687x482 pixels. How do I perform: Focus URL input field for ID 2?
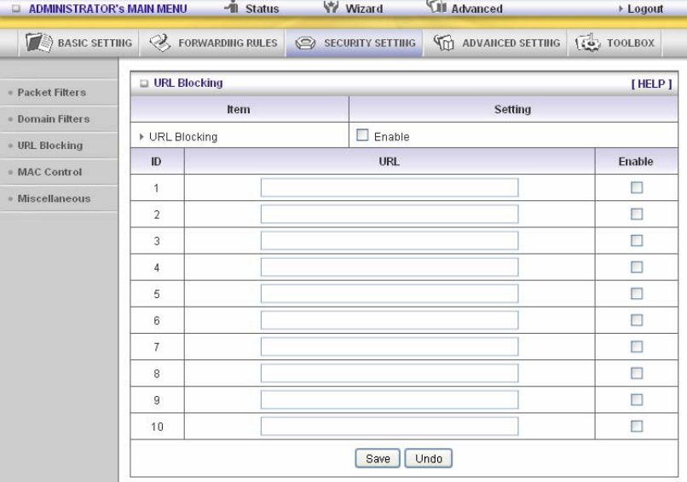[x=390, y=214]
